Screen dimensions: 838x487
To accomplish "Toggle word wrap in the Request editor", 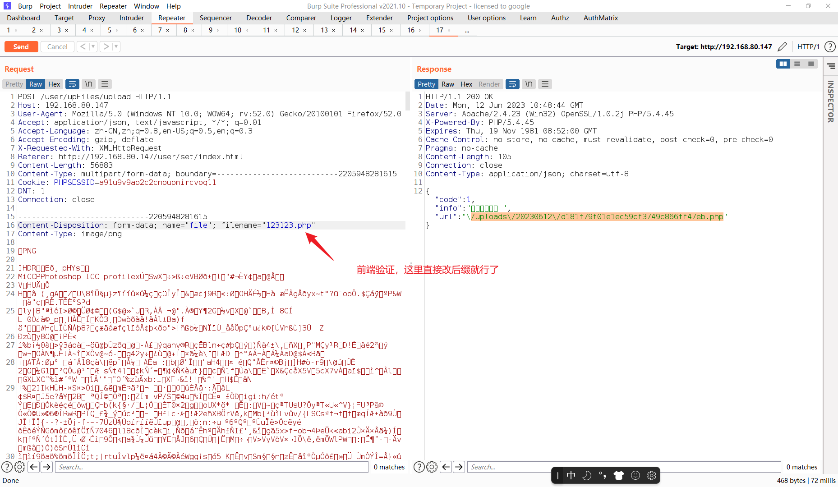I will [73, 84].
